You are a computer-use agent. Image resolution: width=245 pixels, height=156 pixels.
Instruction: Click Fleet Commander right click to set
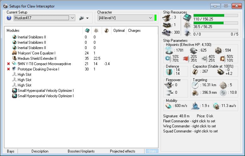(x=189, y=121)
